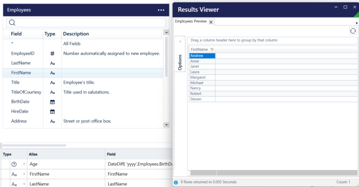Open the tab list dropdown arrow in Results Viewer

tap(356, 23)
